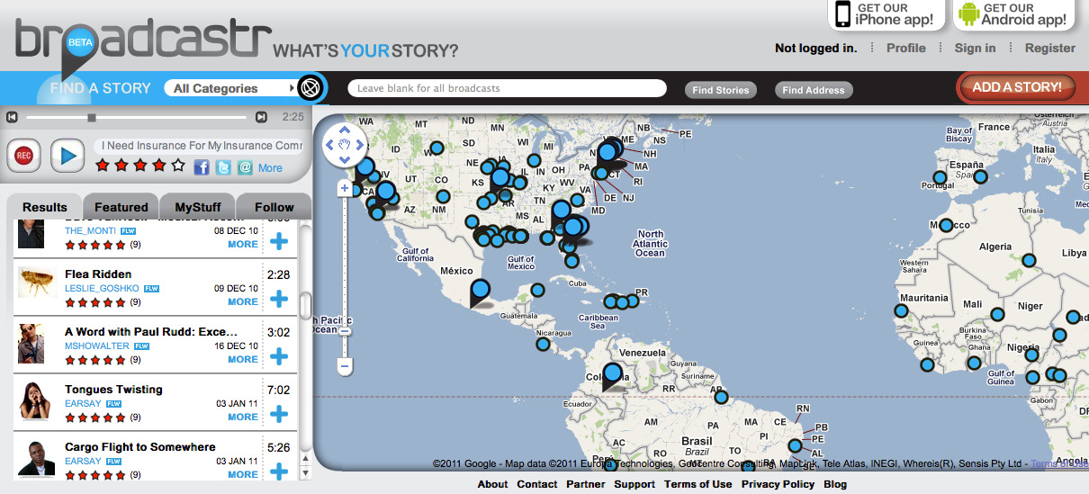Open the Android app download badge
The width and height of the screenshot is (1089, 494).
[x=1014, y=14]
